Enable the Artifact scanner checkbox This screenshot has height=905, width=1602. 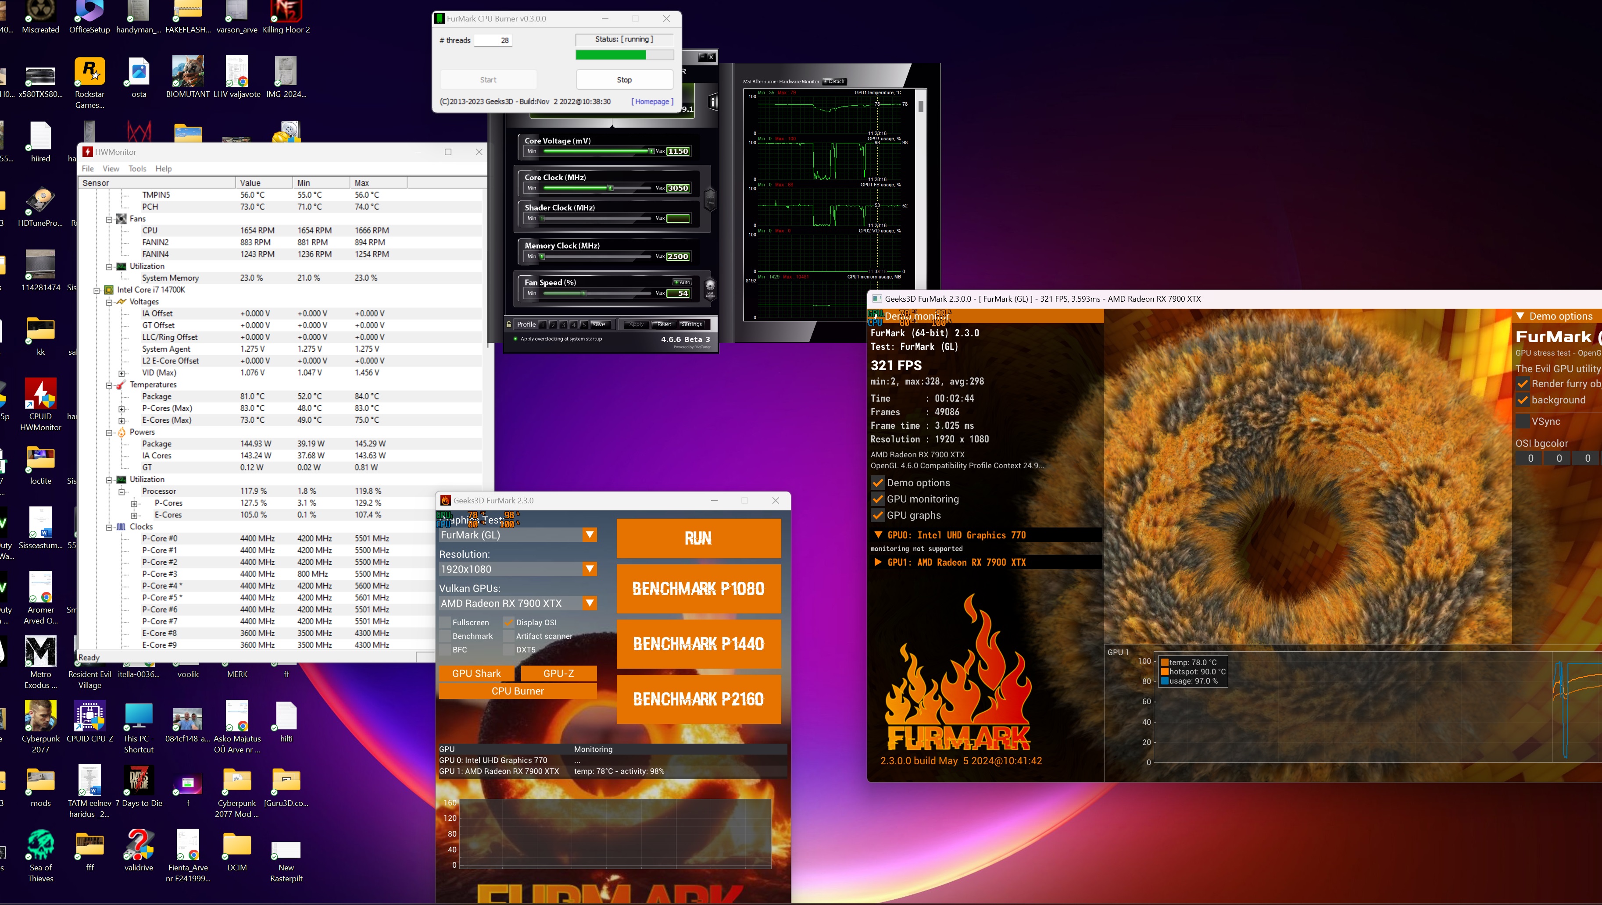point(509,636)
